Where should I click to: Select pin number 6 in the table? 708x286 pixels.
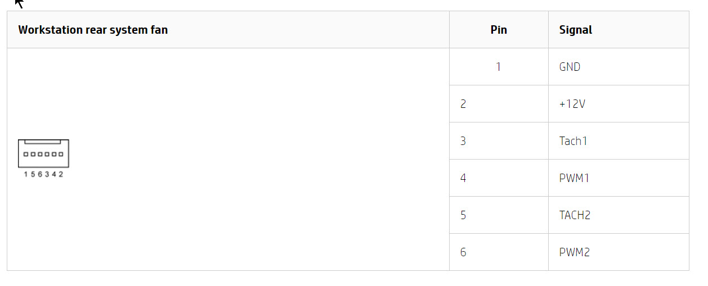463,252
